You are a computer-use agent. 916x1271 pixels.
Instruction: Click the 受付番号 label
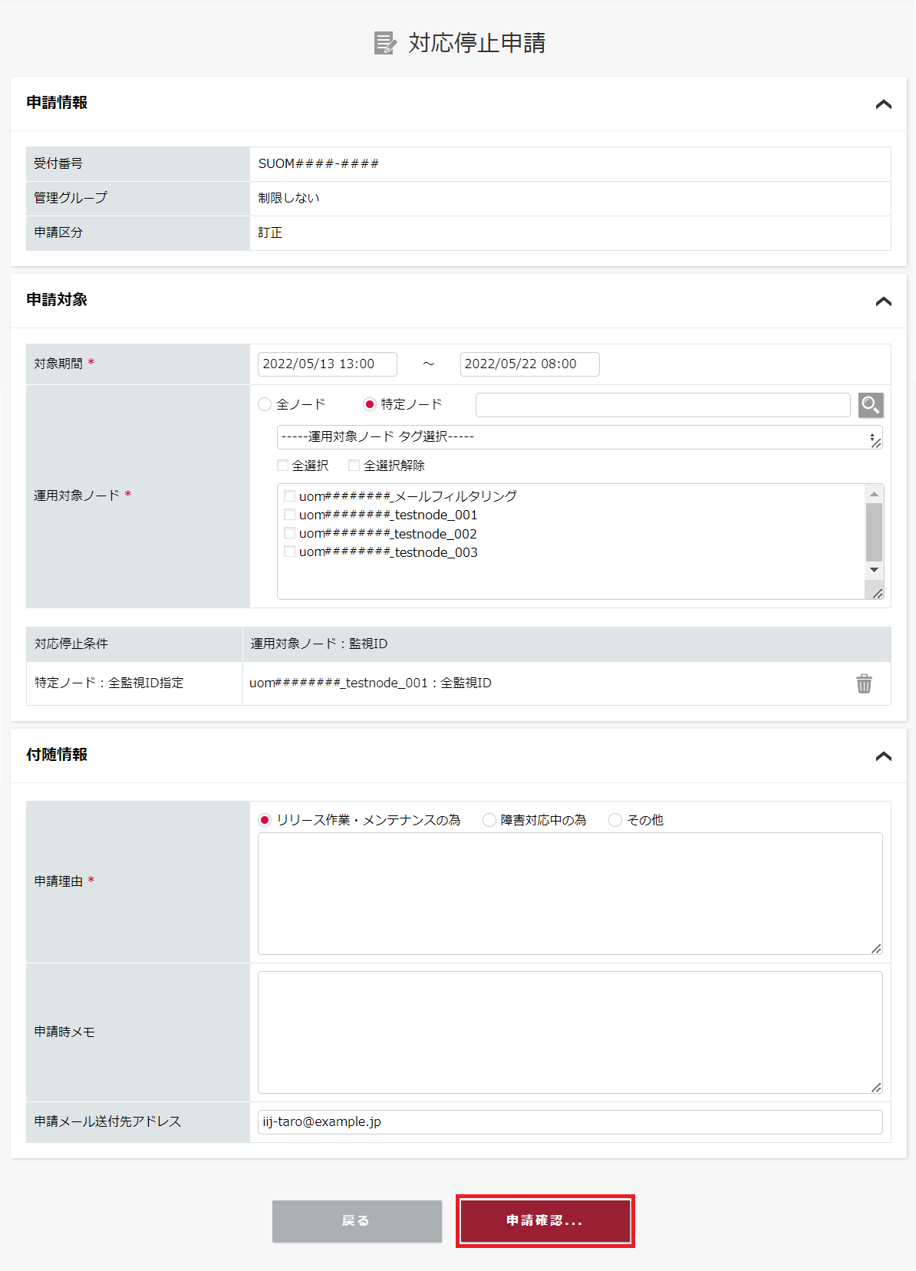[x=58, y=163]
